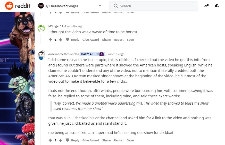Click the r/TheMaskedSinger subreddit icon
The width and height of the screenshot is (225, 145).
41,6
